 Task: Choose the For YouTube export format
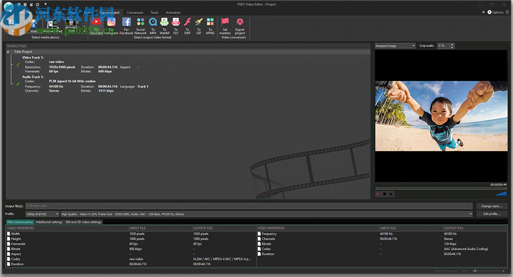click(96, 26)
